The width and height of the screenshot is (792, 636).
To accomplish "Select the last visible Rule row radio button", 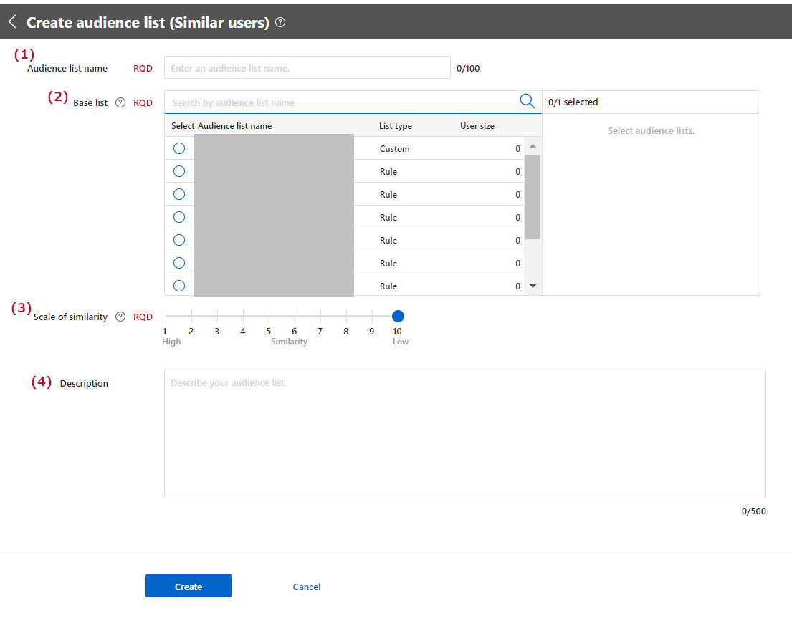I will point(179,286).
